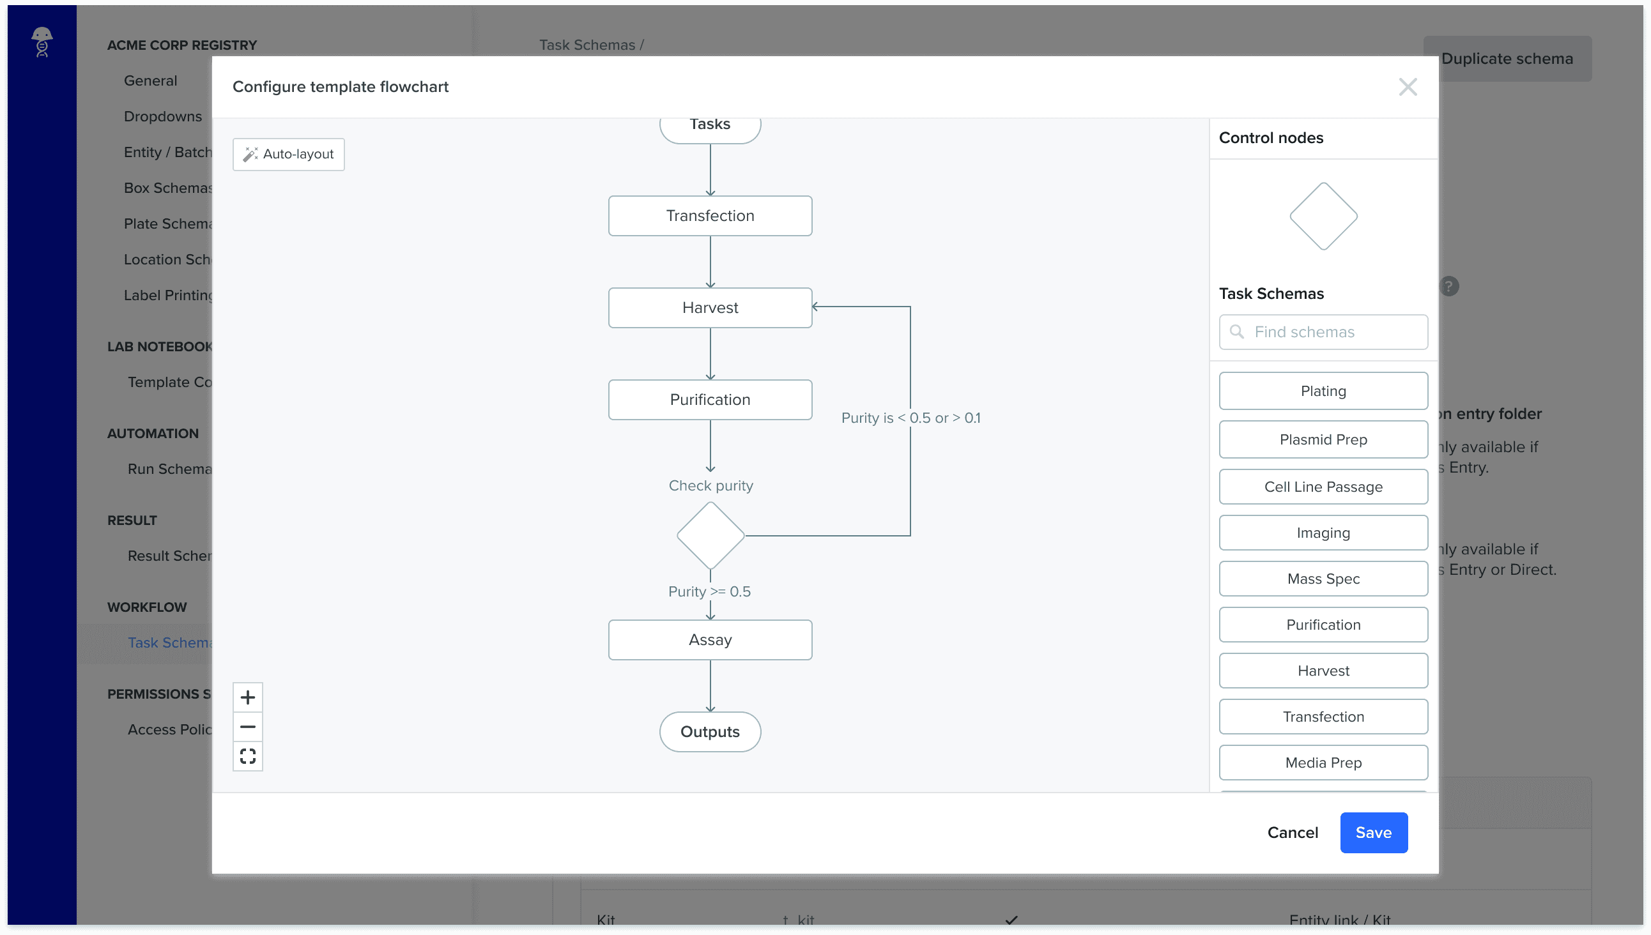Click the 'Task Schemas' panel heading

coord(1271,294)
